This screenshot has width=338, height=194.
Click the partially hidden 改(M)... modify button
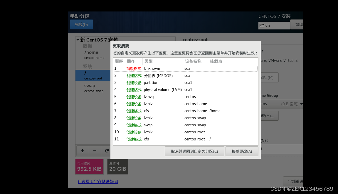270,116
